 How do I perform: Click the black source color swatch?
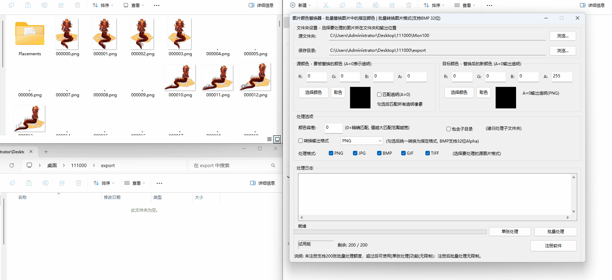[x=360, y=98]
